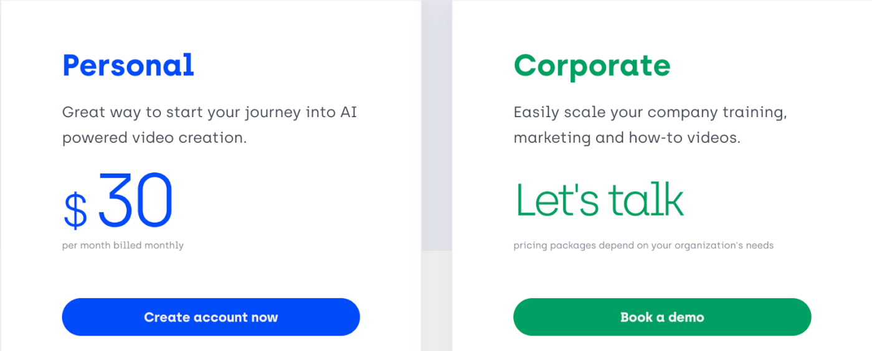Click the green Let's talk text

(599, 200)
